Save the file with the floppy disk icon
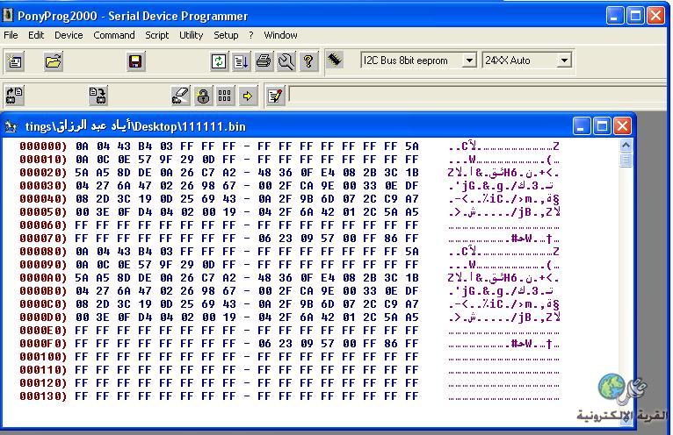This screenshot has width=673, height=435. (135, 61)
